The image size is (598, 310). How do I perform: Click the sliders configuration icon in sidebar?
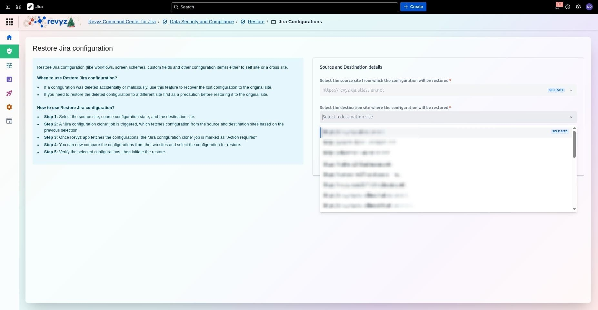(x=9, y=65)
